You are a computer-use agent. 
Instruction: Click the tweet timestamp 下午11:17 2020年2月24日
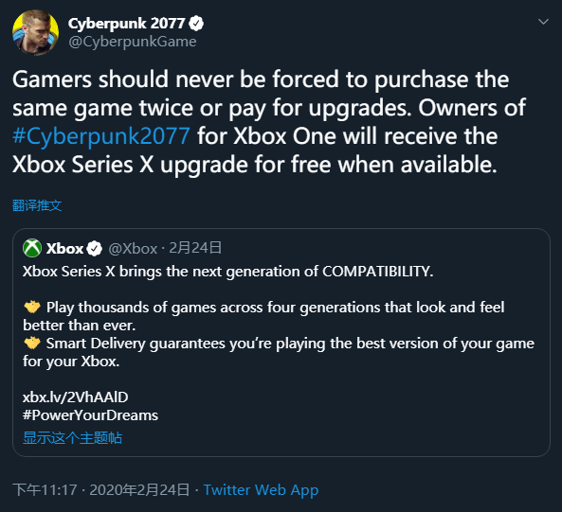click(101, 490)
